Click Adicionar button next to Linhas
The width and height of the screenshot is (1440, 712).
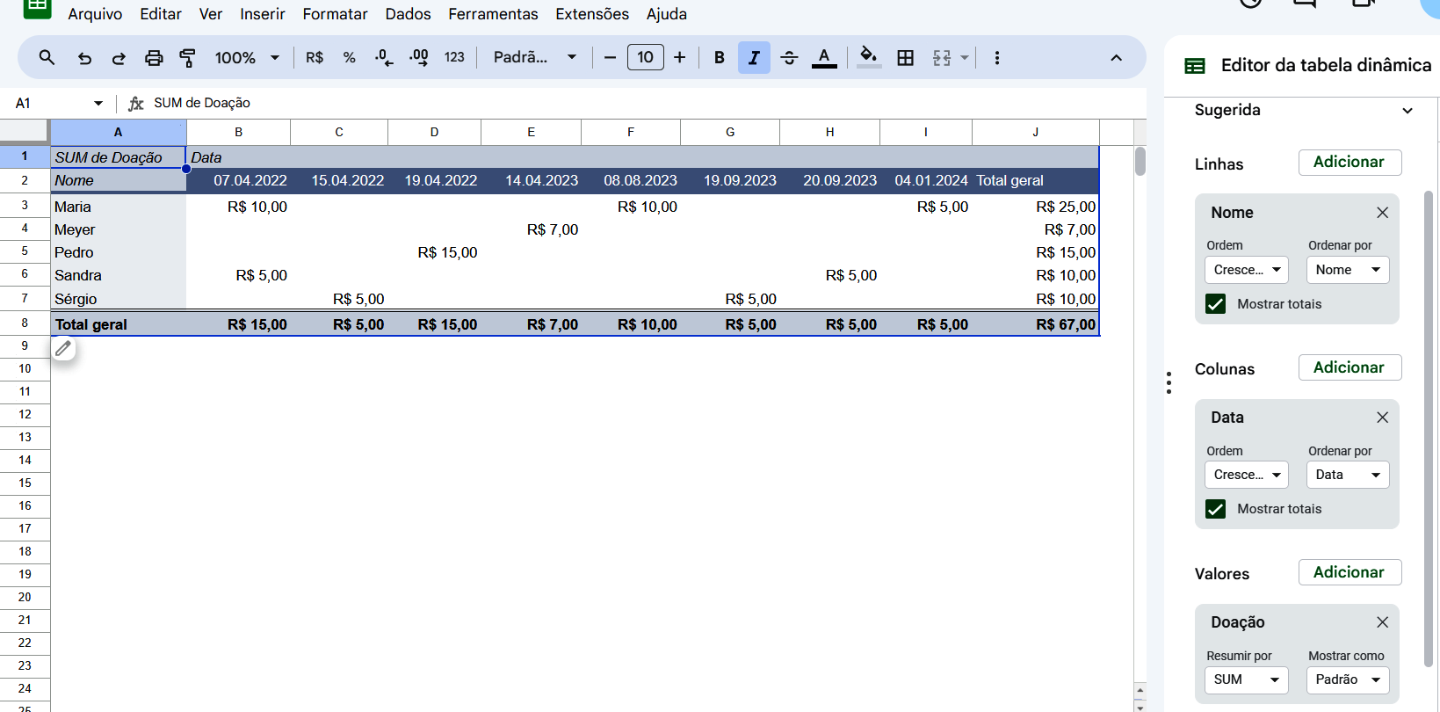click(x=1349, y=163)
